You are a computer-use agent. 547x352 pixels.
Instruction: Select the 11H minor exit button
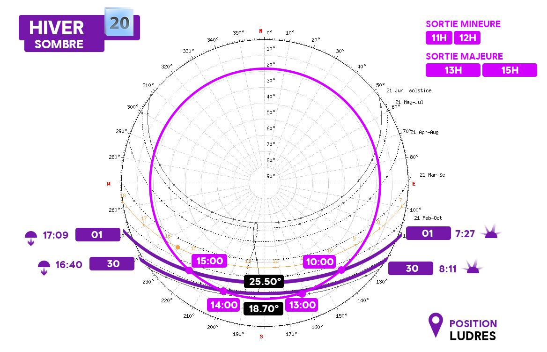click(x=438, y=38)
